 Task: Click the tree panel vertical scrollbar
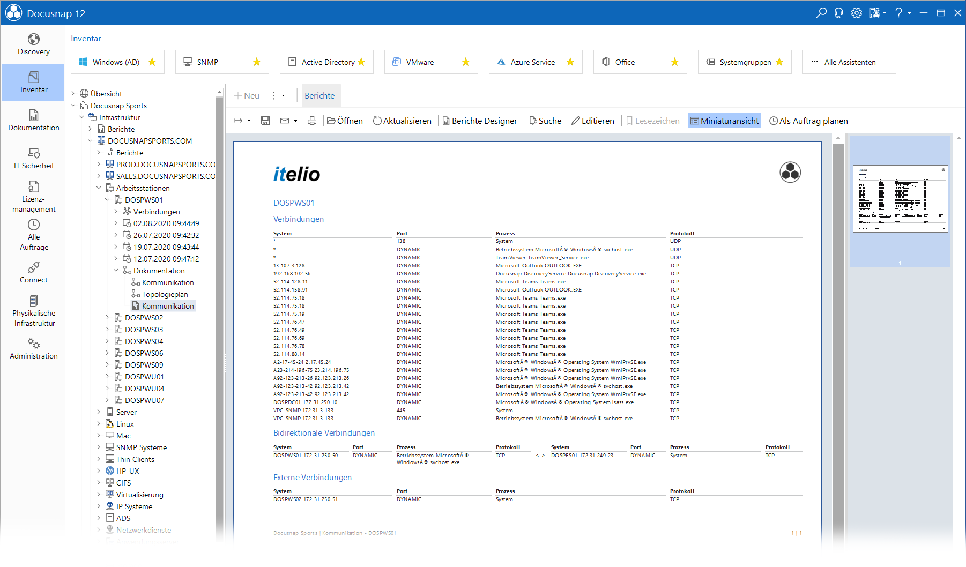coord(219,311)
